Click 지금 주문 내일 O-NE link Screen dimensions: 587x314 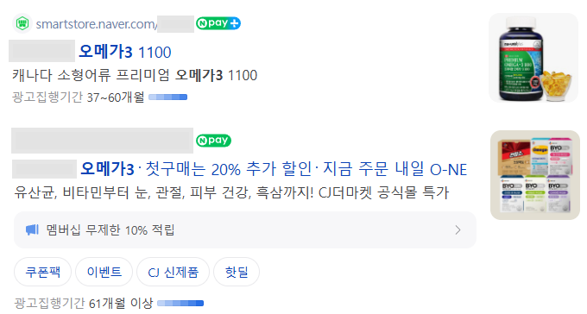coord(395,169)
